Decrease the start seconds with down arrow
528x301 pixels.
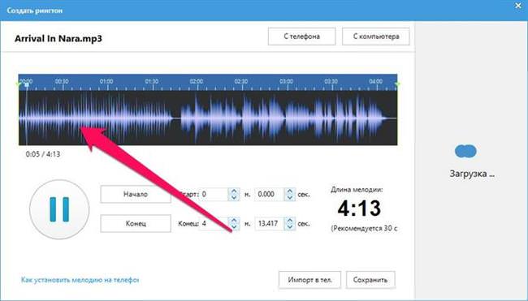[290, 197]
